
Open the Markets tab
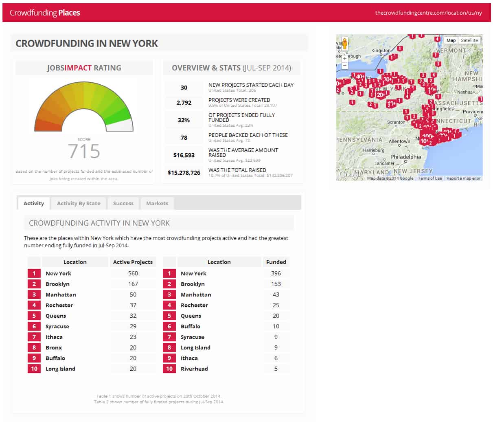tap(157, 203)
